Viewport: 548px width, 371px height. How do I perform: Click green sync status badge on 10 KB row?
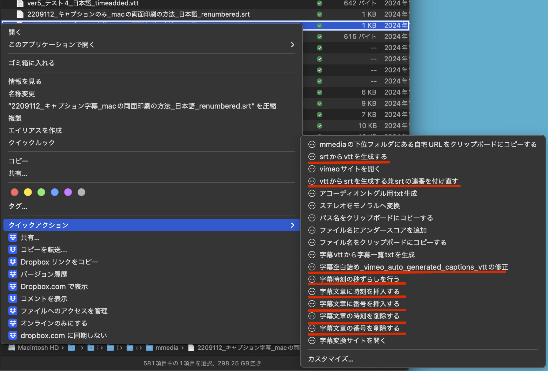[x=319, y=126]
